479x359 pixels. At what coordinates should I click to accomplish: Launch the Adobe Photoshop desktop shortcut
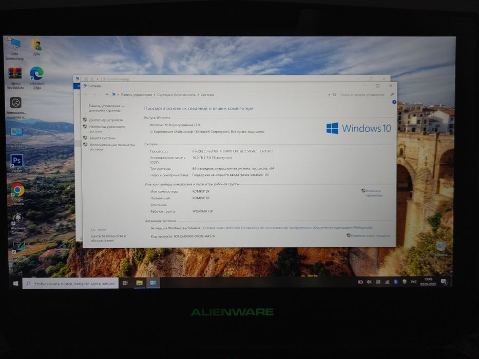pyautogui.click(x=17, y=165)
